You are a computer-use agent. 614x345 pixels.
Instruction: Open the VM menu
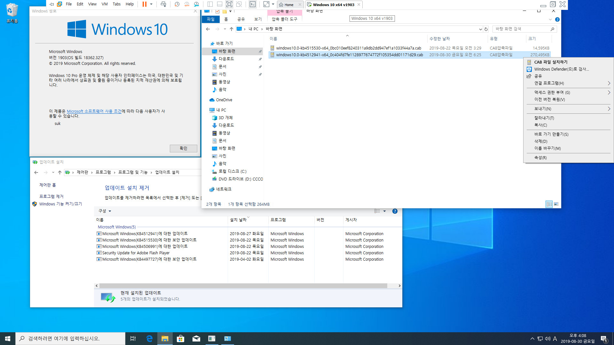pos(105,4)
